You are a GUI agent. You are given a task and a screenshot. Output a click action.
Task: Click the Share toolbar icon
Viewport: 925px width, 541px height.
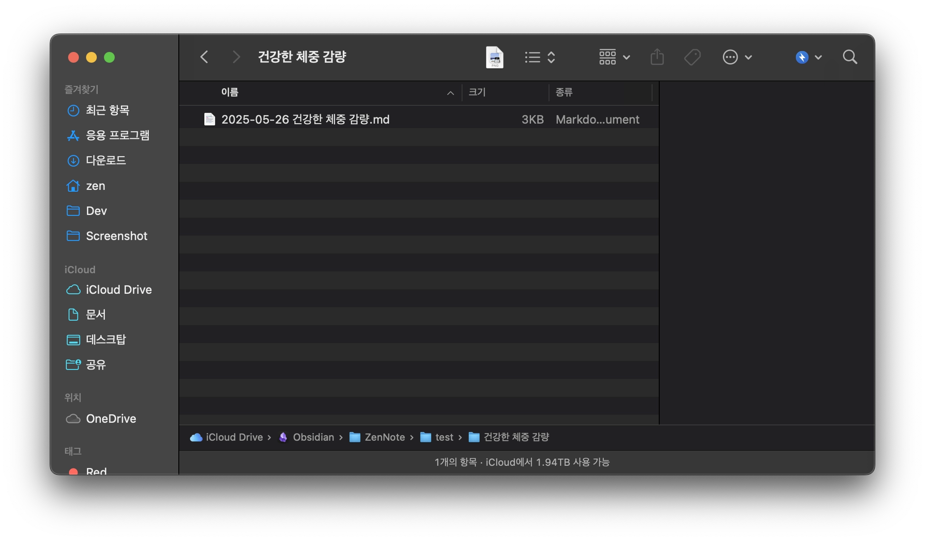(657, 57)
